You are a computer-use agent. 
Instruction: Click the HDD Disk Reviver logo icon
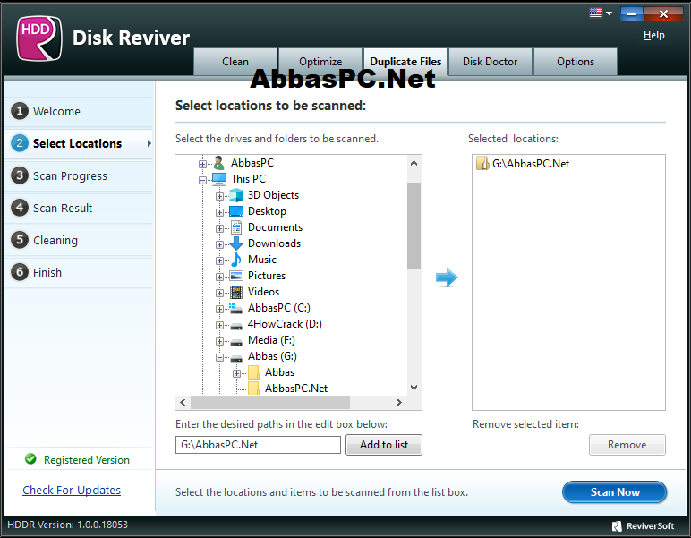pyautogui.click(x=38, y=38)
